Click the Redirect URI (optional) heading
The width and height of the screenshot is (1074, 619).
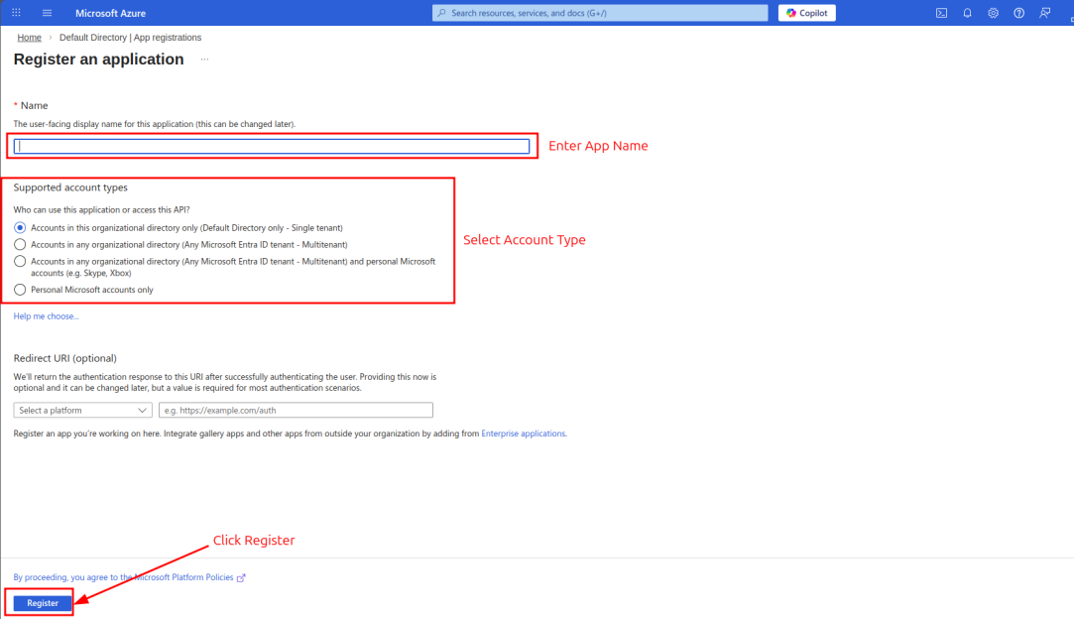(x=65, y=358)
